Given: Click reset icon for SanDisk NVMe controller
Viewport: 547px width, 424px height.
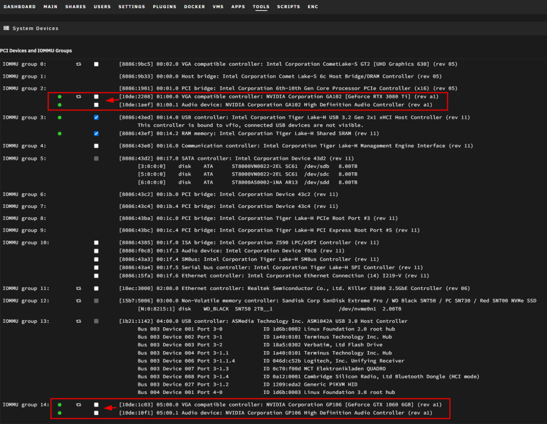Looking at the screenshot, I should point(78,301).
